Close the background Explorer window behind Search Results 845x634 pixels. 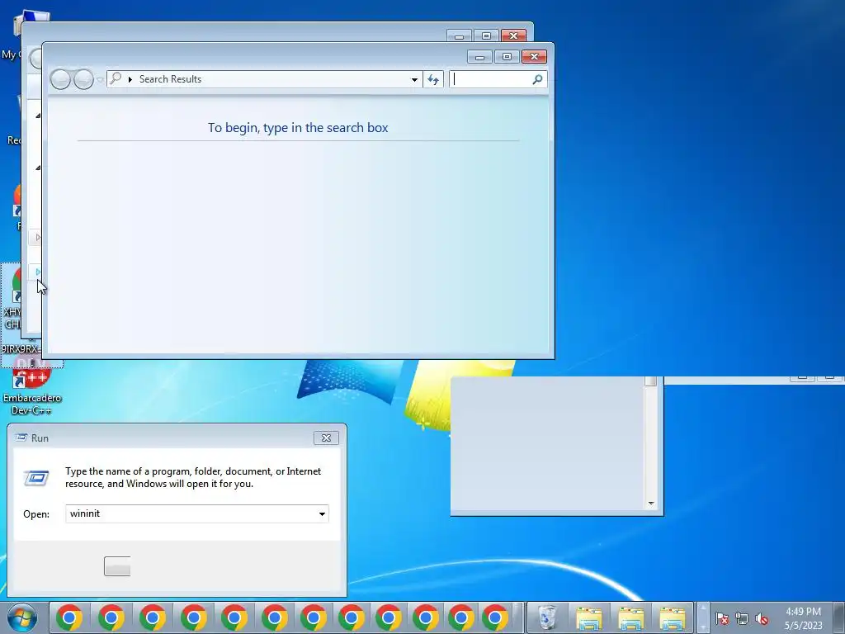point(513,35)
